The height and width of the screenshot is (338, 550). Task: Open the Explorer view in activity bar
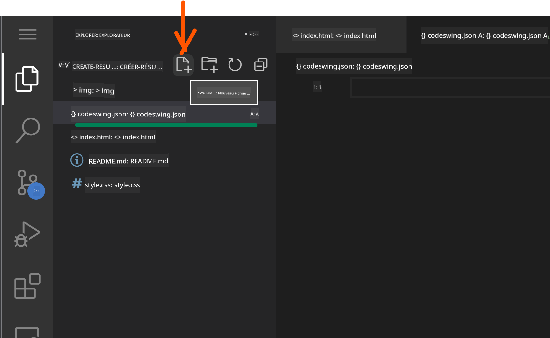[x=27, y=79]
